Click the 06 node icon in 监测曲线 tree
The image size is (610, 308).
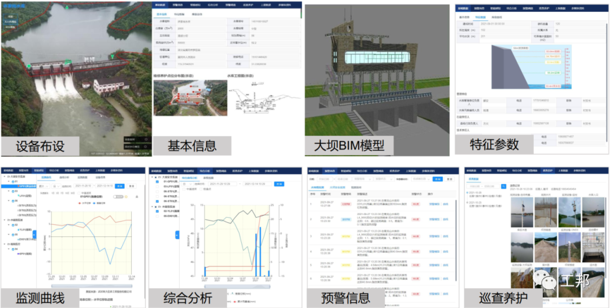(13, 201)
